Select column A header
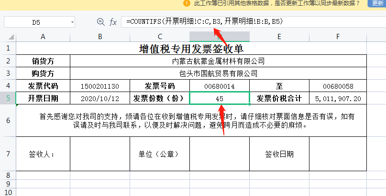Screen dimensions: 386x196 [x=43, y=37]
